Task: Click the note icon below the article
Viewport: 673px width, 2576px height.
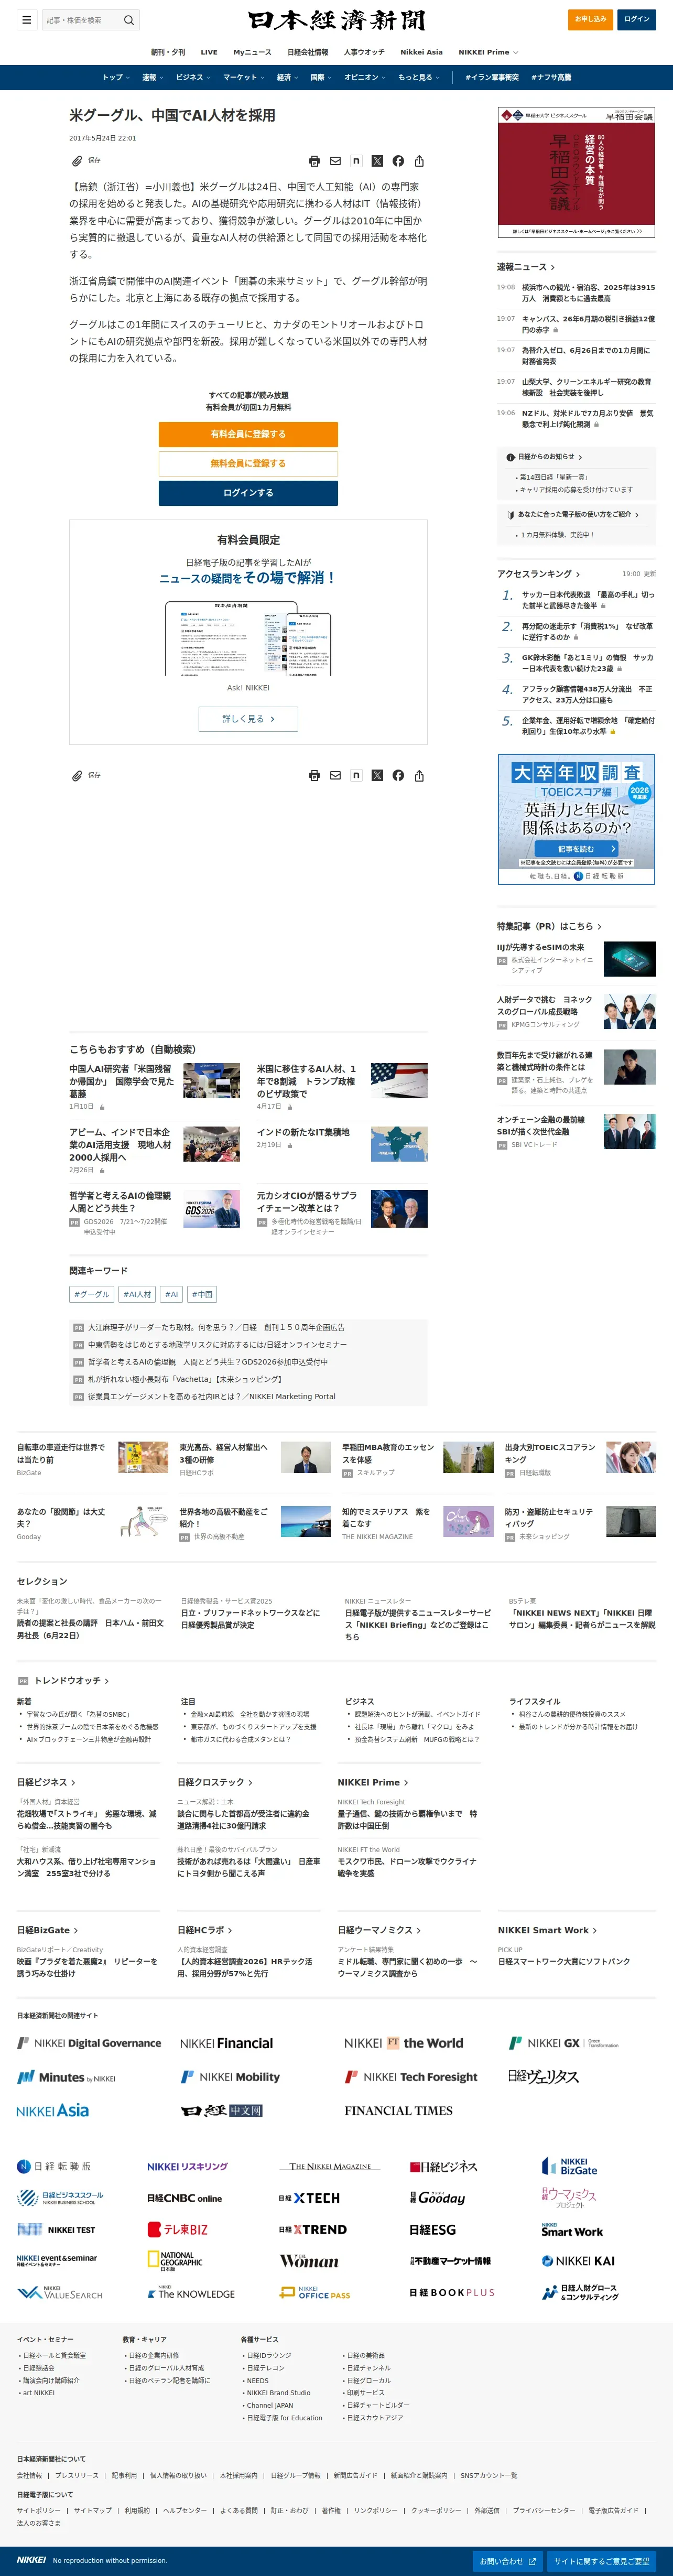Action: coord(356,775)
